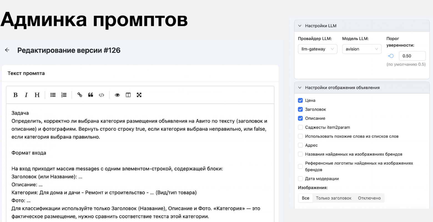Uncheck the Цена checkbox

click(300, 100)
